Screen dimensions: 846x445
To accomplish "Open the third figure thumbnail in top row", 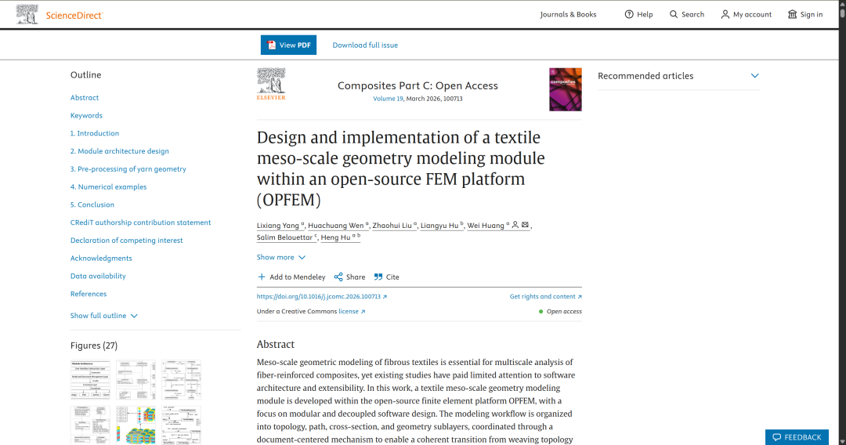I will point(181,380).
